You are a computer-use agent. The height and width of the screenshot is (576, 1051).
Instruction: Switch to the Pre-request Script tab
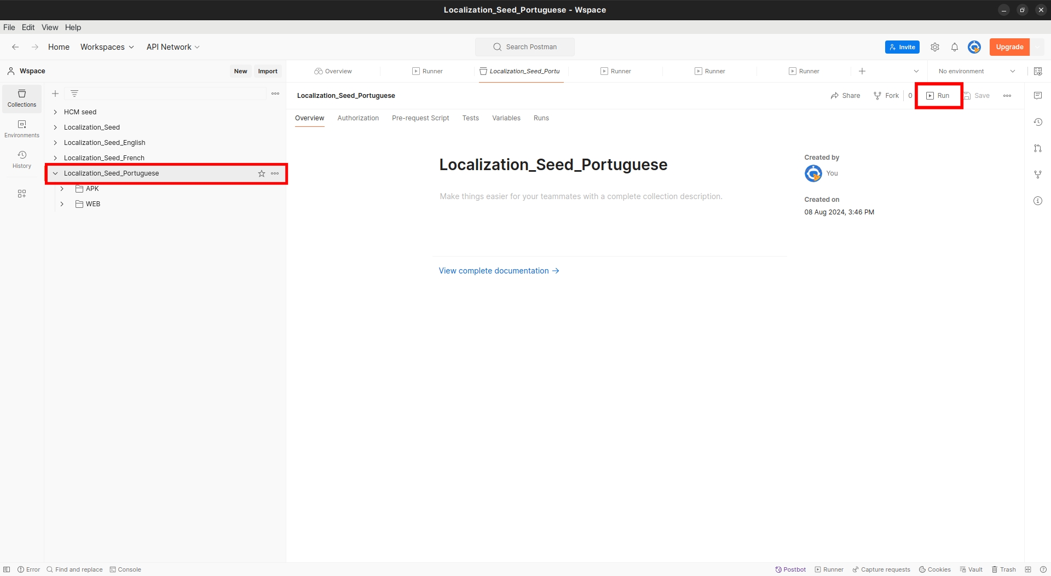[420, 118]
